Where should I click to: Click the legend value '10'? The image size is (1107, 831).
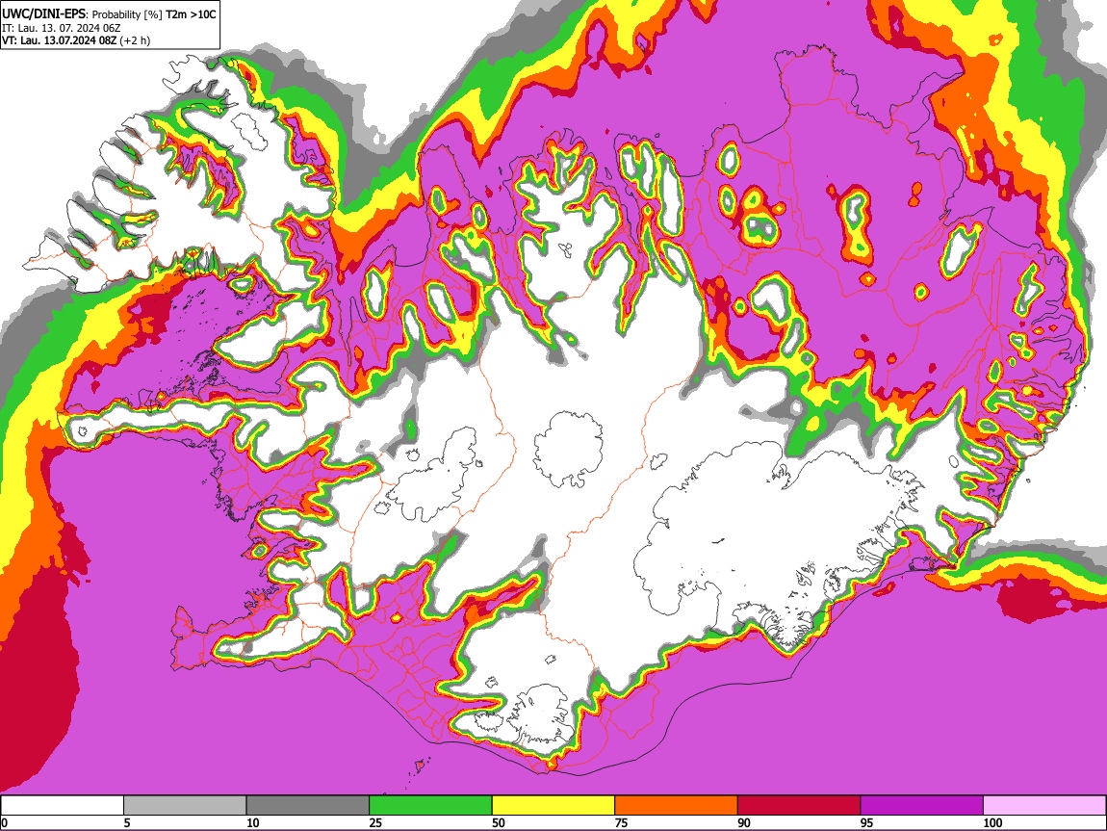pos(253,822)
